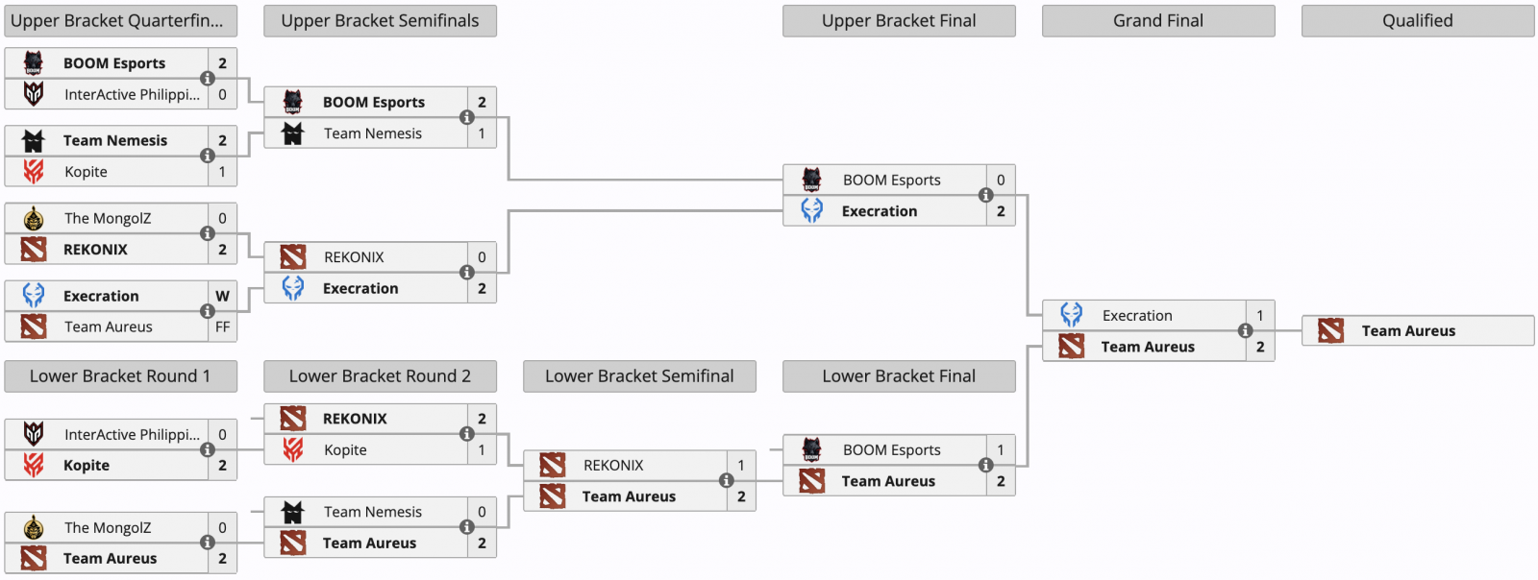Image resolution: width=1538 pixels, height=580 pixels.
Task: Click REKONIX score in Lower Bracket Round 2
Action: [x=483, y=419]
